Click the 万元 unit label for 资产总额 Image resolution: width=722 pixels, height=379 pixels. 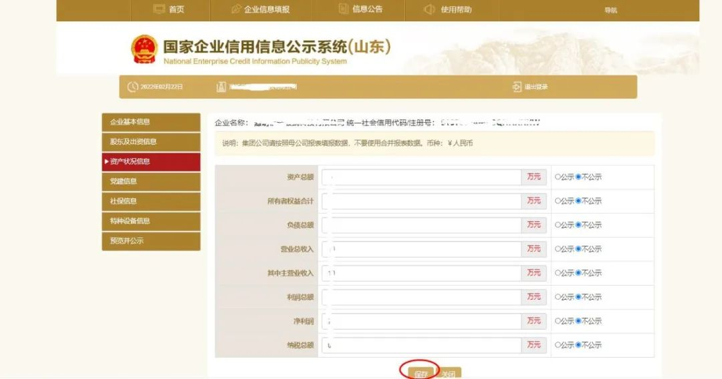pyautogui.click(x=533, y=177)
